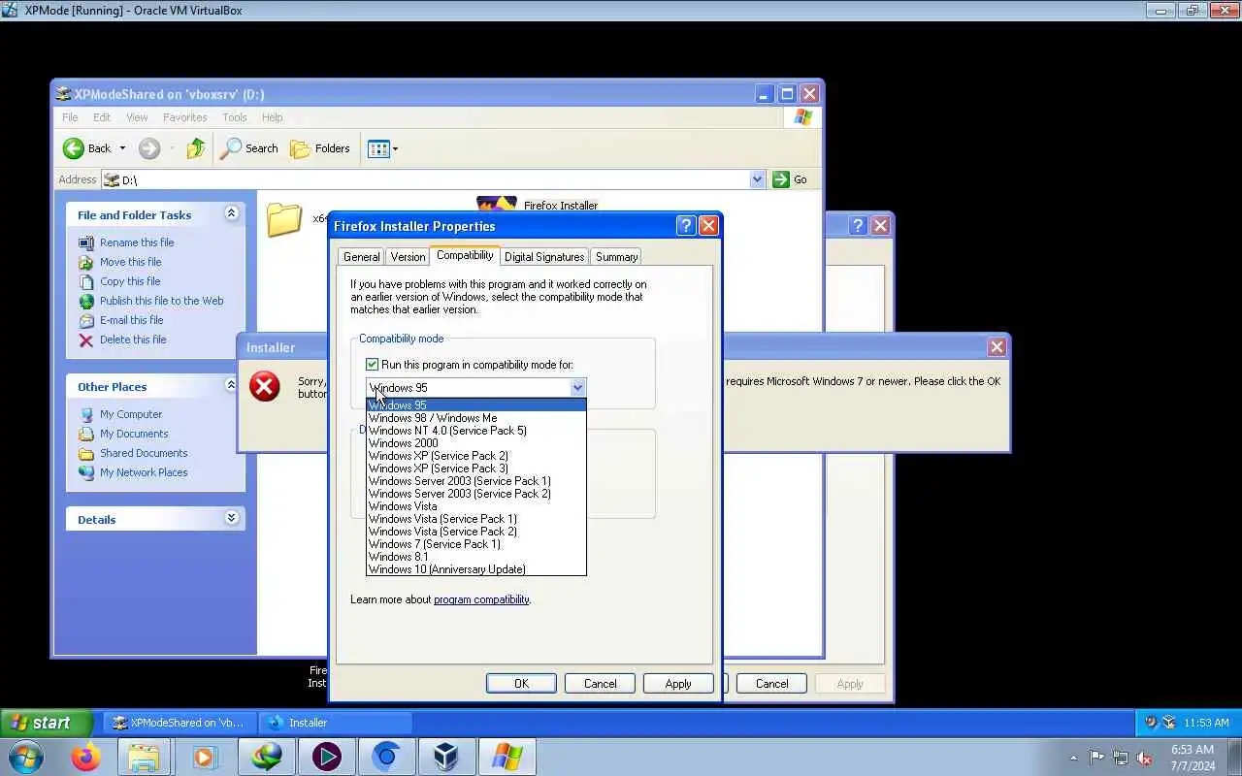This screenshot has width=1242, height=776.
Task: Uncheck Run this program in compatibility mode
Action: pos(372,365)
